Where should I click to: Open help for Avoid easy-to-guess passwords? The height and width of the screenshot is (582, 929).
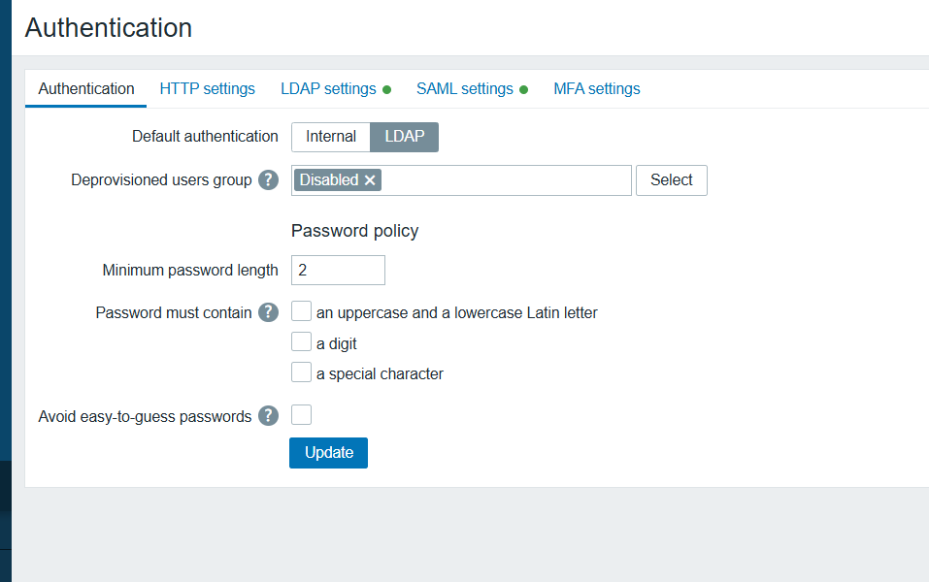point(269,416)
